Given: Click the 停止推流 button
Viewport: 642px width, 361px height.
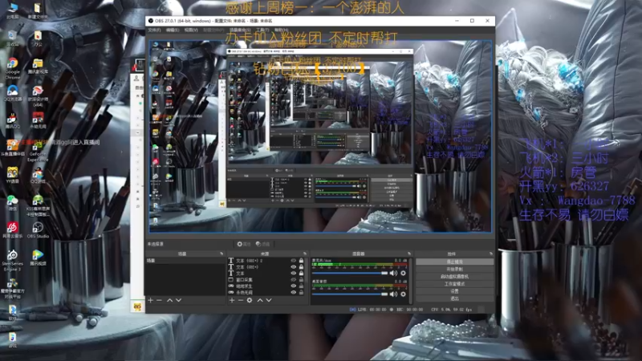Looking at the screenshot, I should click(454, 262).
